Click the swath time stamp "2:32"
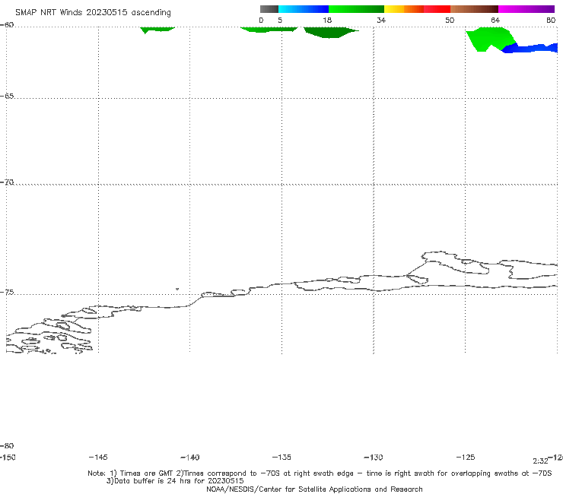563x494 pixels. [540, 461]
